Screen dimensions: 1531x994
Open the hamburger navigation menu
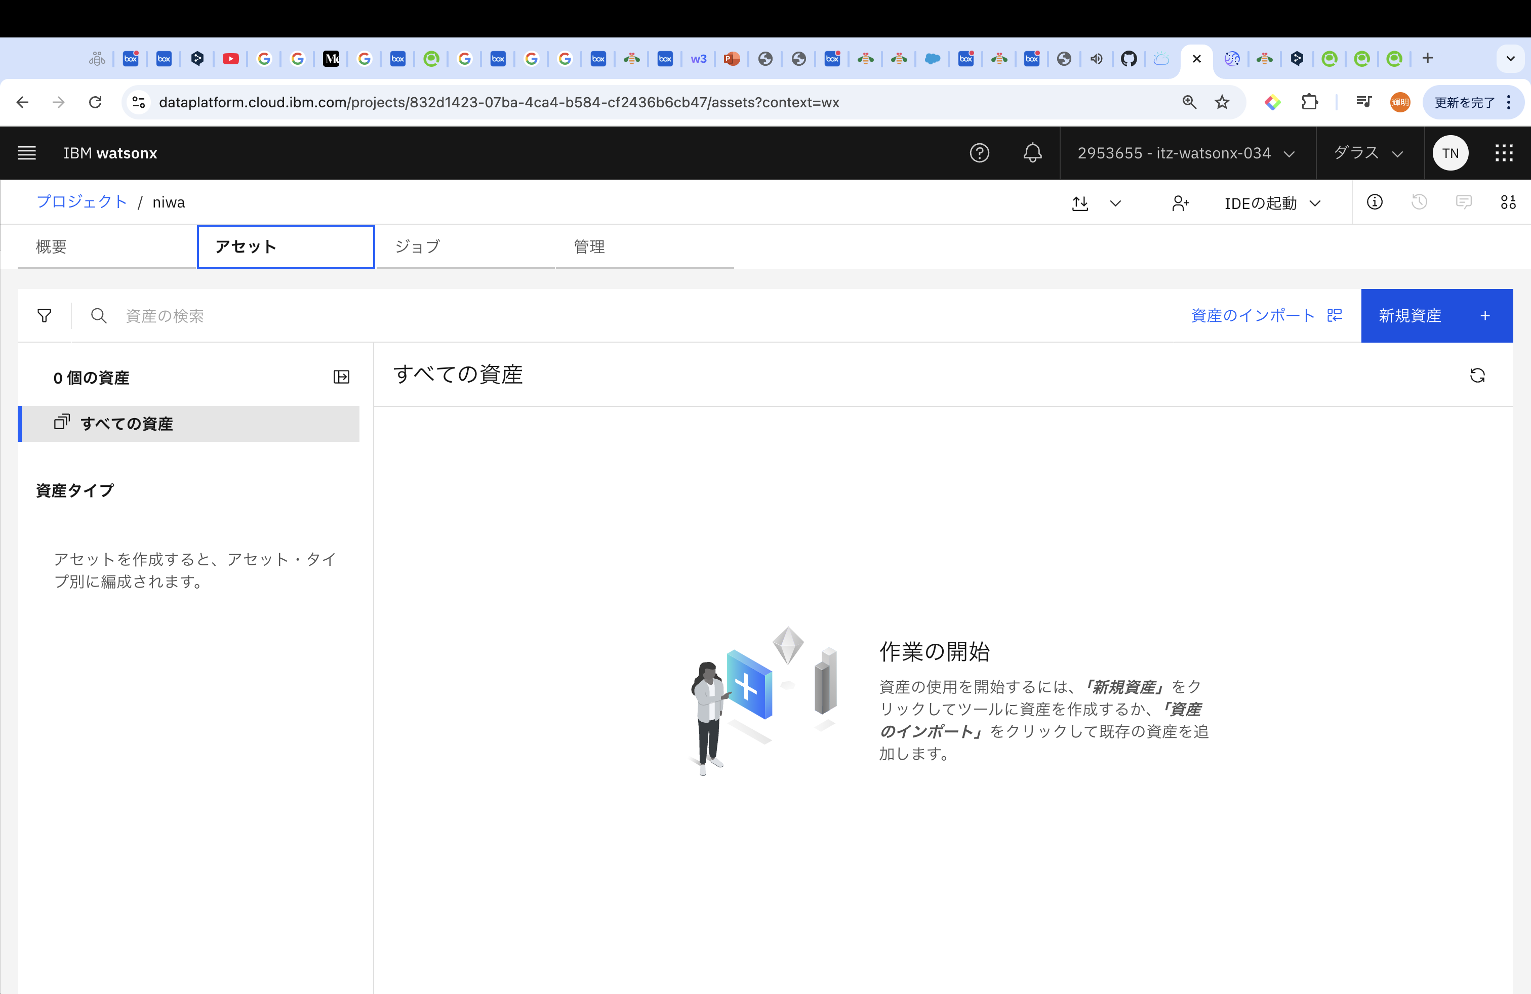(x=26, y=153)
